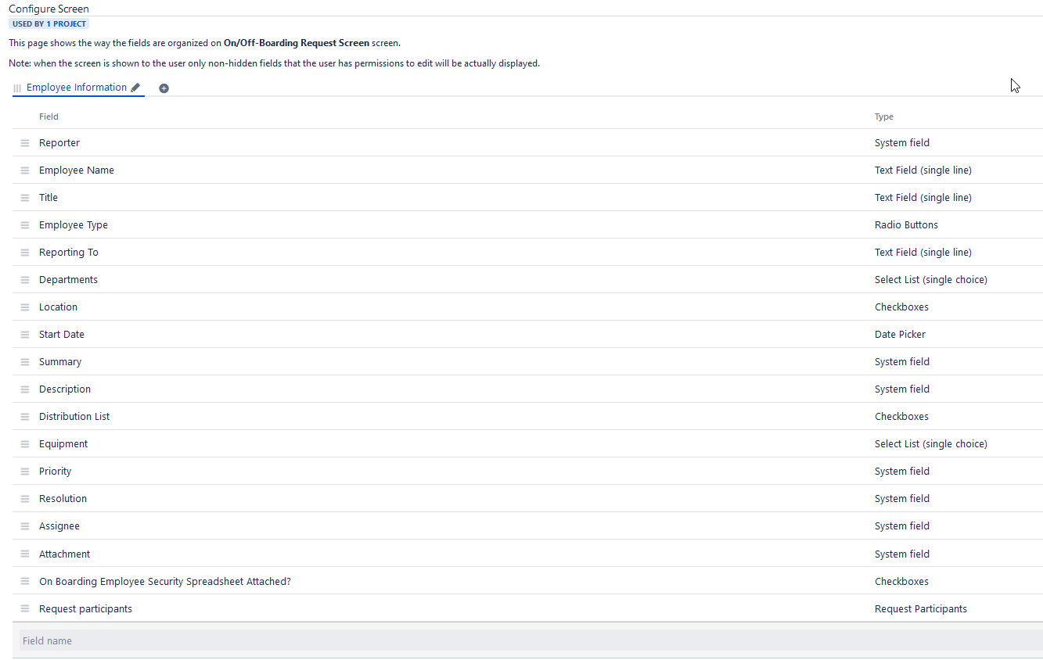Open the Employee Information tab
Image resolution: width=1043 pixels, height=660 pixels.
click(x=77, y=88)
